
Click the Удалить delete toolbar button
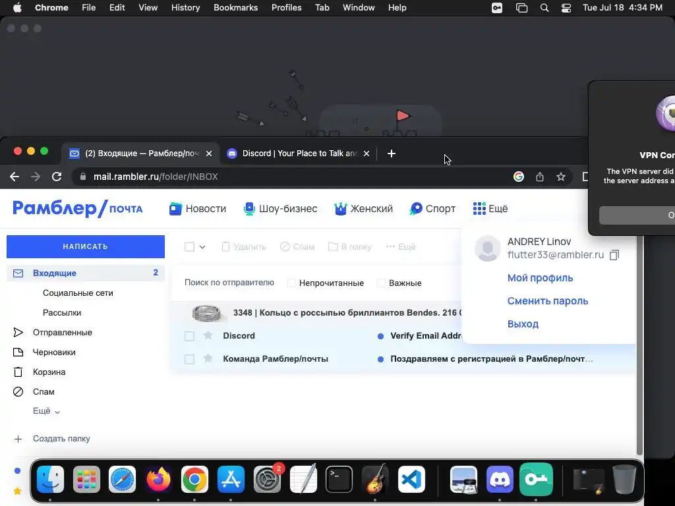tap(244, 246)
